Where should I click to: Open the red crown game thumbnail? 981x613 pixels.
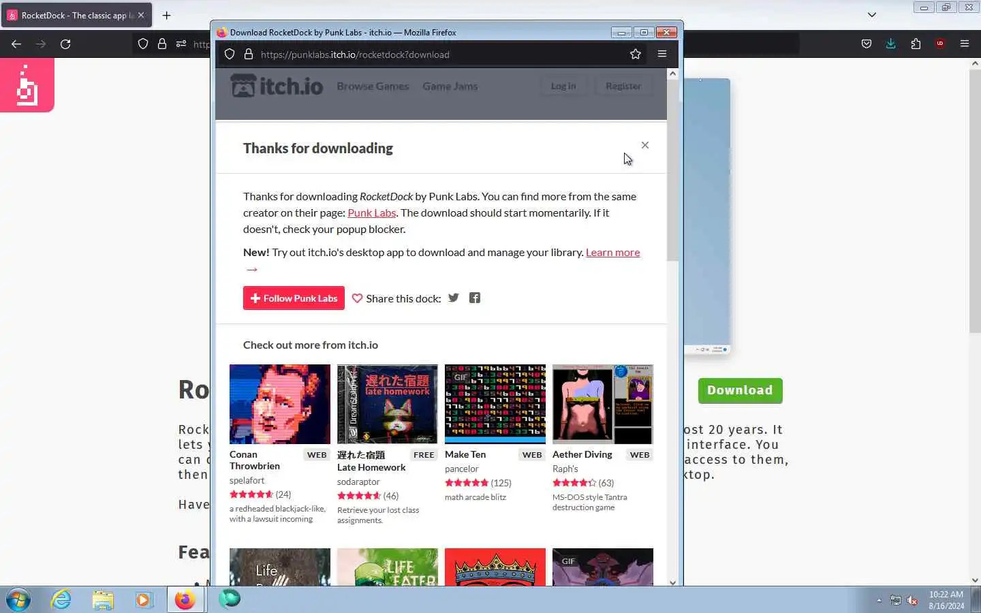point(495,567)
